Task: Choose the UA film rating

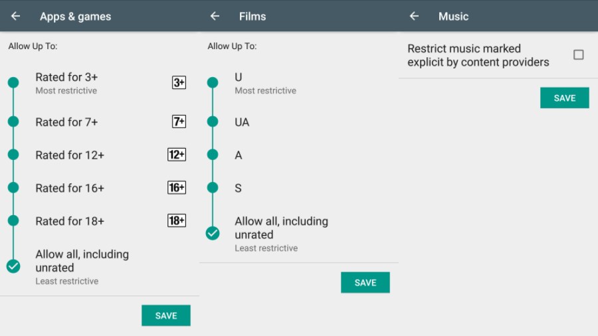Action: click(x=242, y=122)
